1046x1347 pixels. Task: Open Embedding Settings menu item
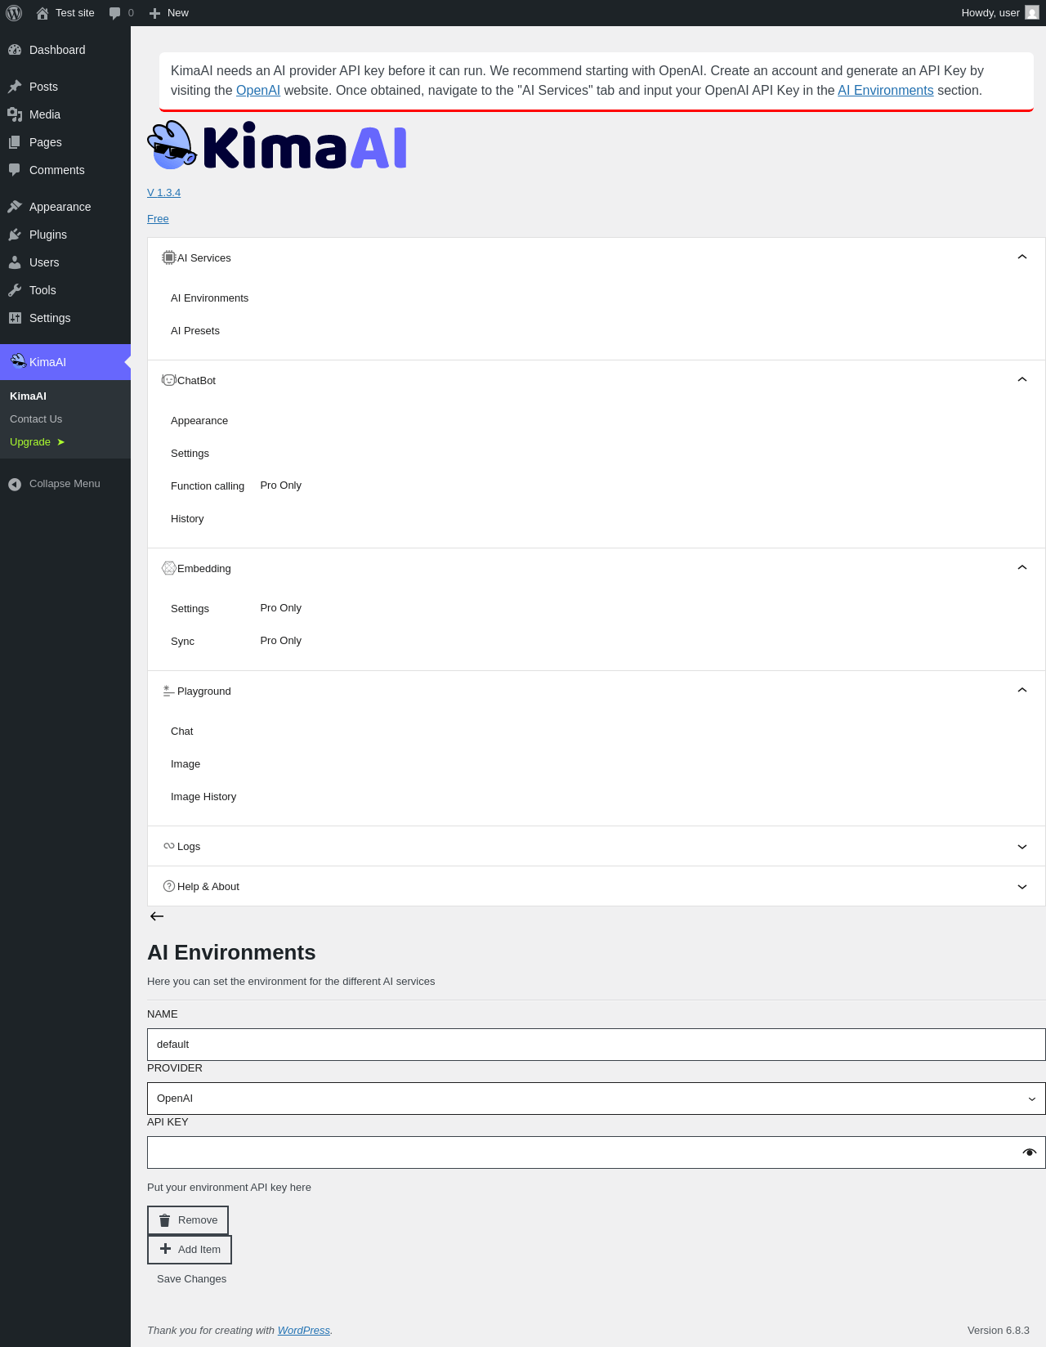(x=190, y=609)
